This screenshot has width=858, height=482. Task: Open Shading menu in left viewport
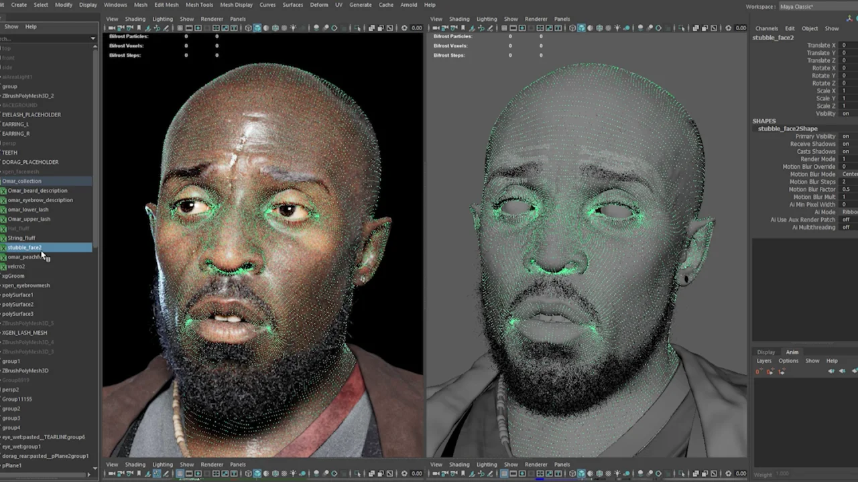tap(135, 19)
